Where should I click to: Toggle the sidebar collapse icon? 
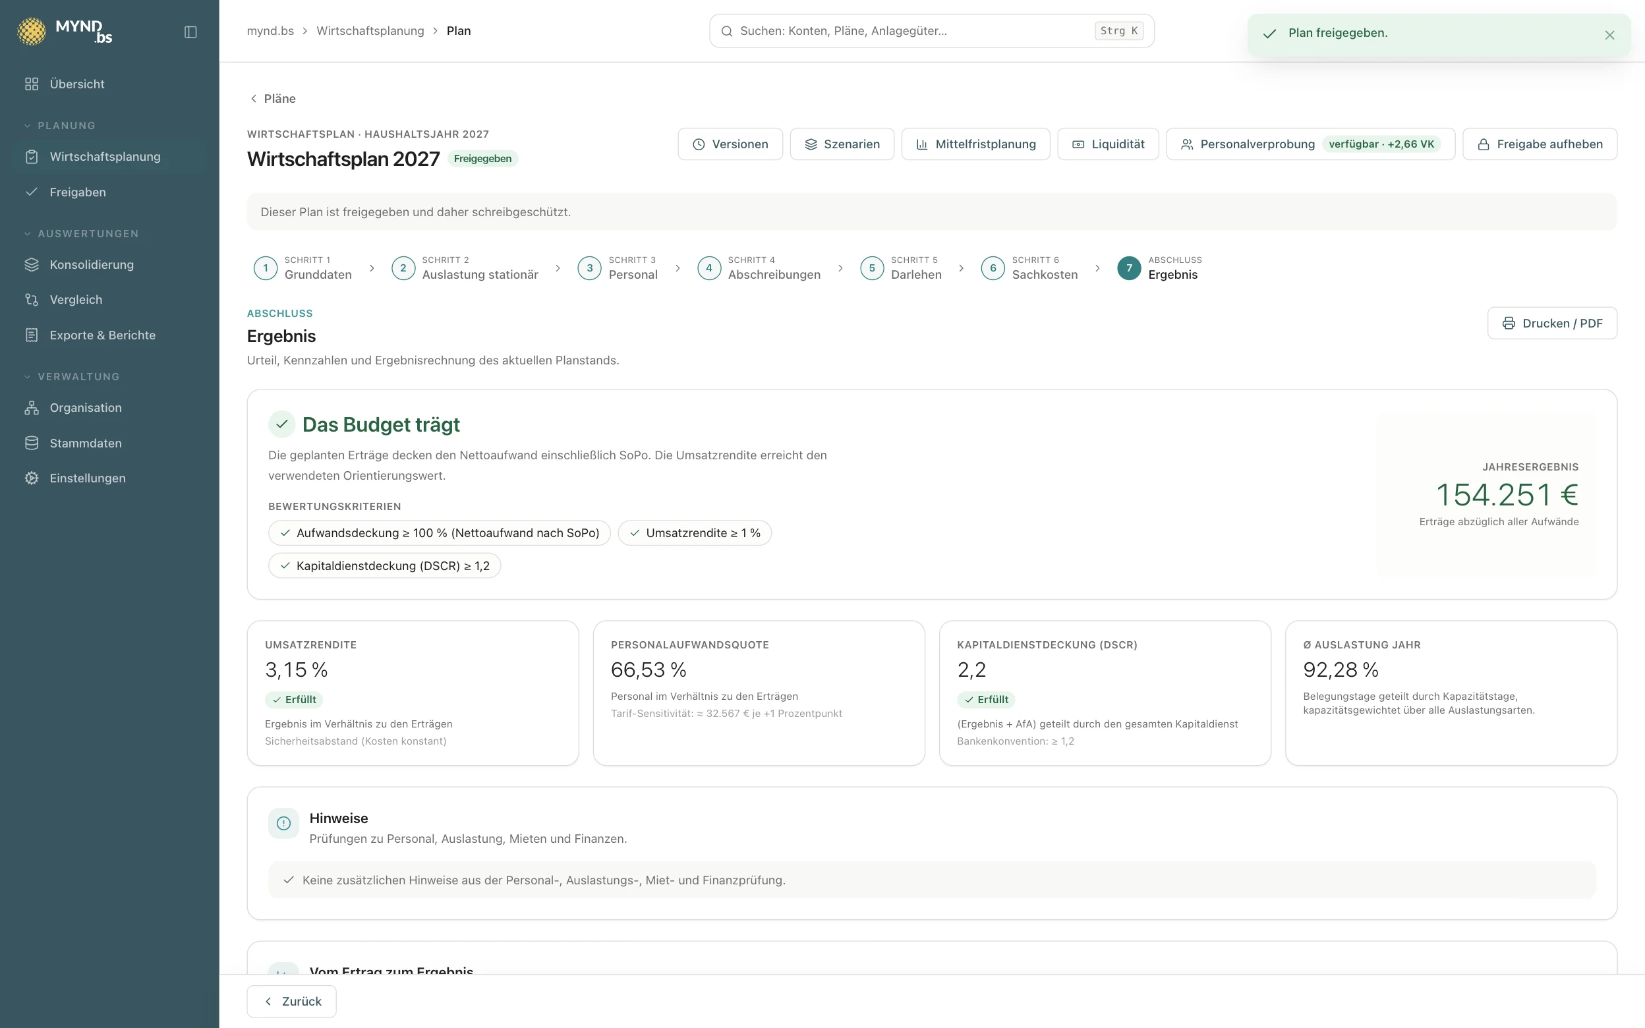coord(191,32)
